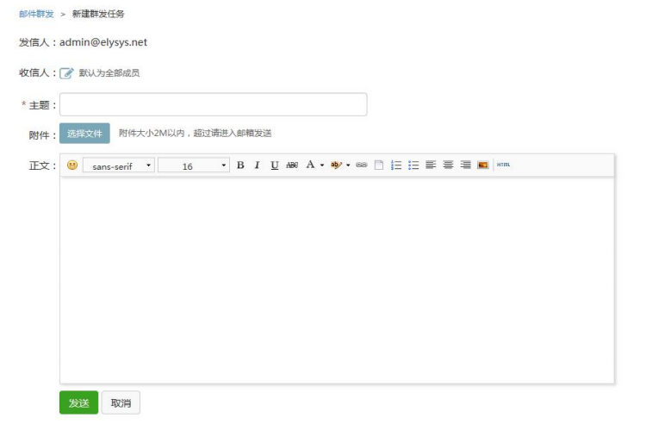Click the green 发送 send button
646x424 pixels.
tap(78, 402)
